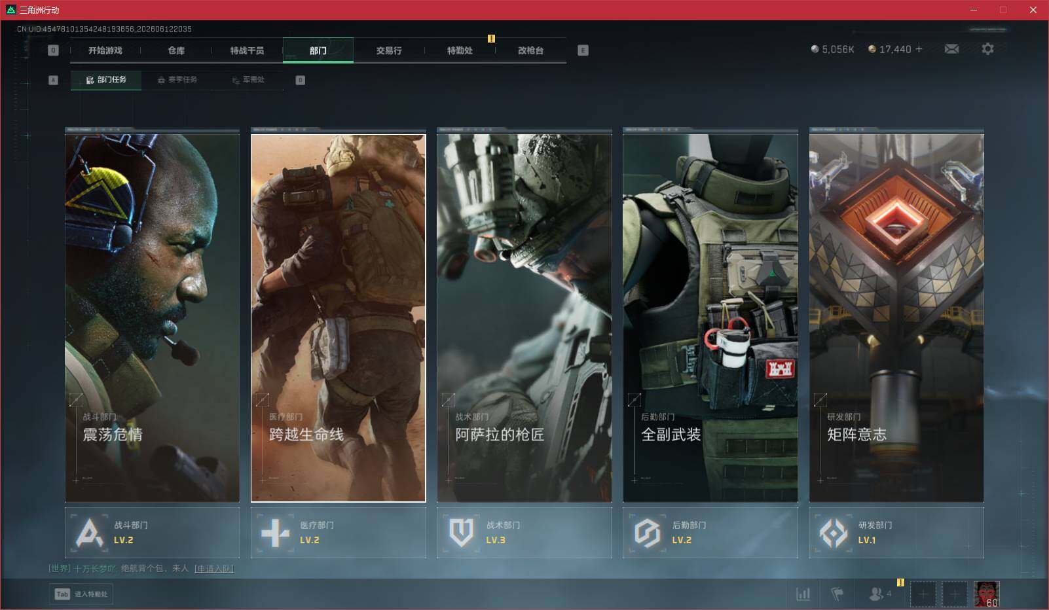
Task: Click the E next-tab key icon
Action: [x=583, y=50]
